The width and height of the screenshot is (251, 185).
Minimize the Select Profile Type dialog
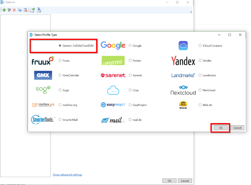[x=219, y=35]
